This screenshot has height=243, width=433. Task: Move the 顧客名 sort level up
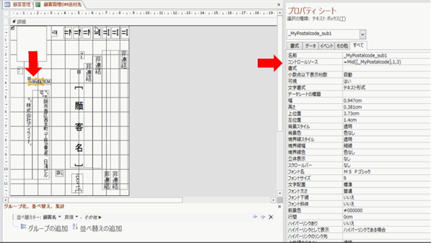click(x=254, y=217)
